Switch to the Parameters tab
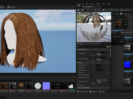The width and height of the screenshot is (133, 99). (x=96, y=44)
